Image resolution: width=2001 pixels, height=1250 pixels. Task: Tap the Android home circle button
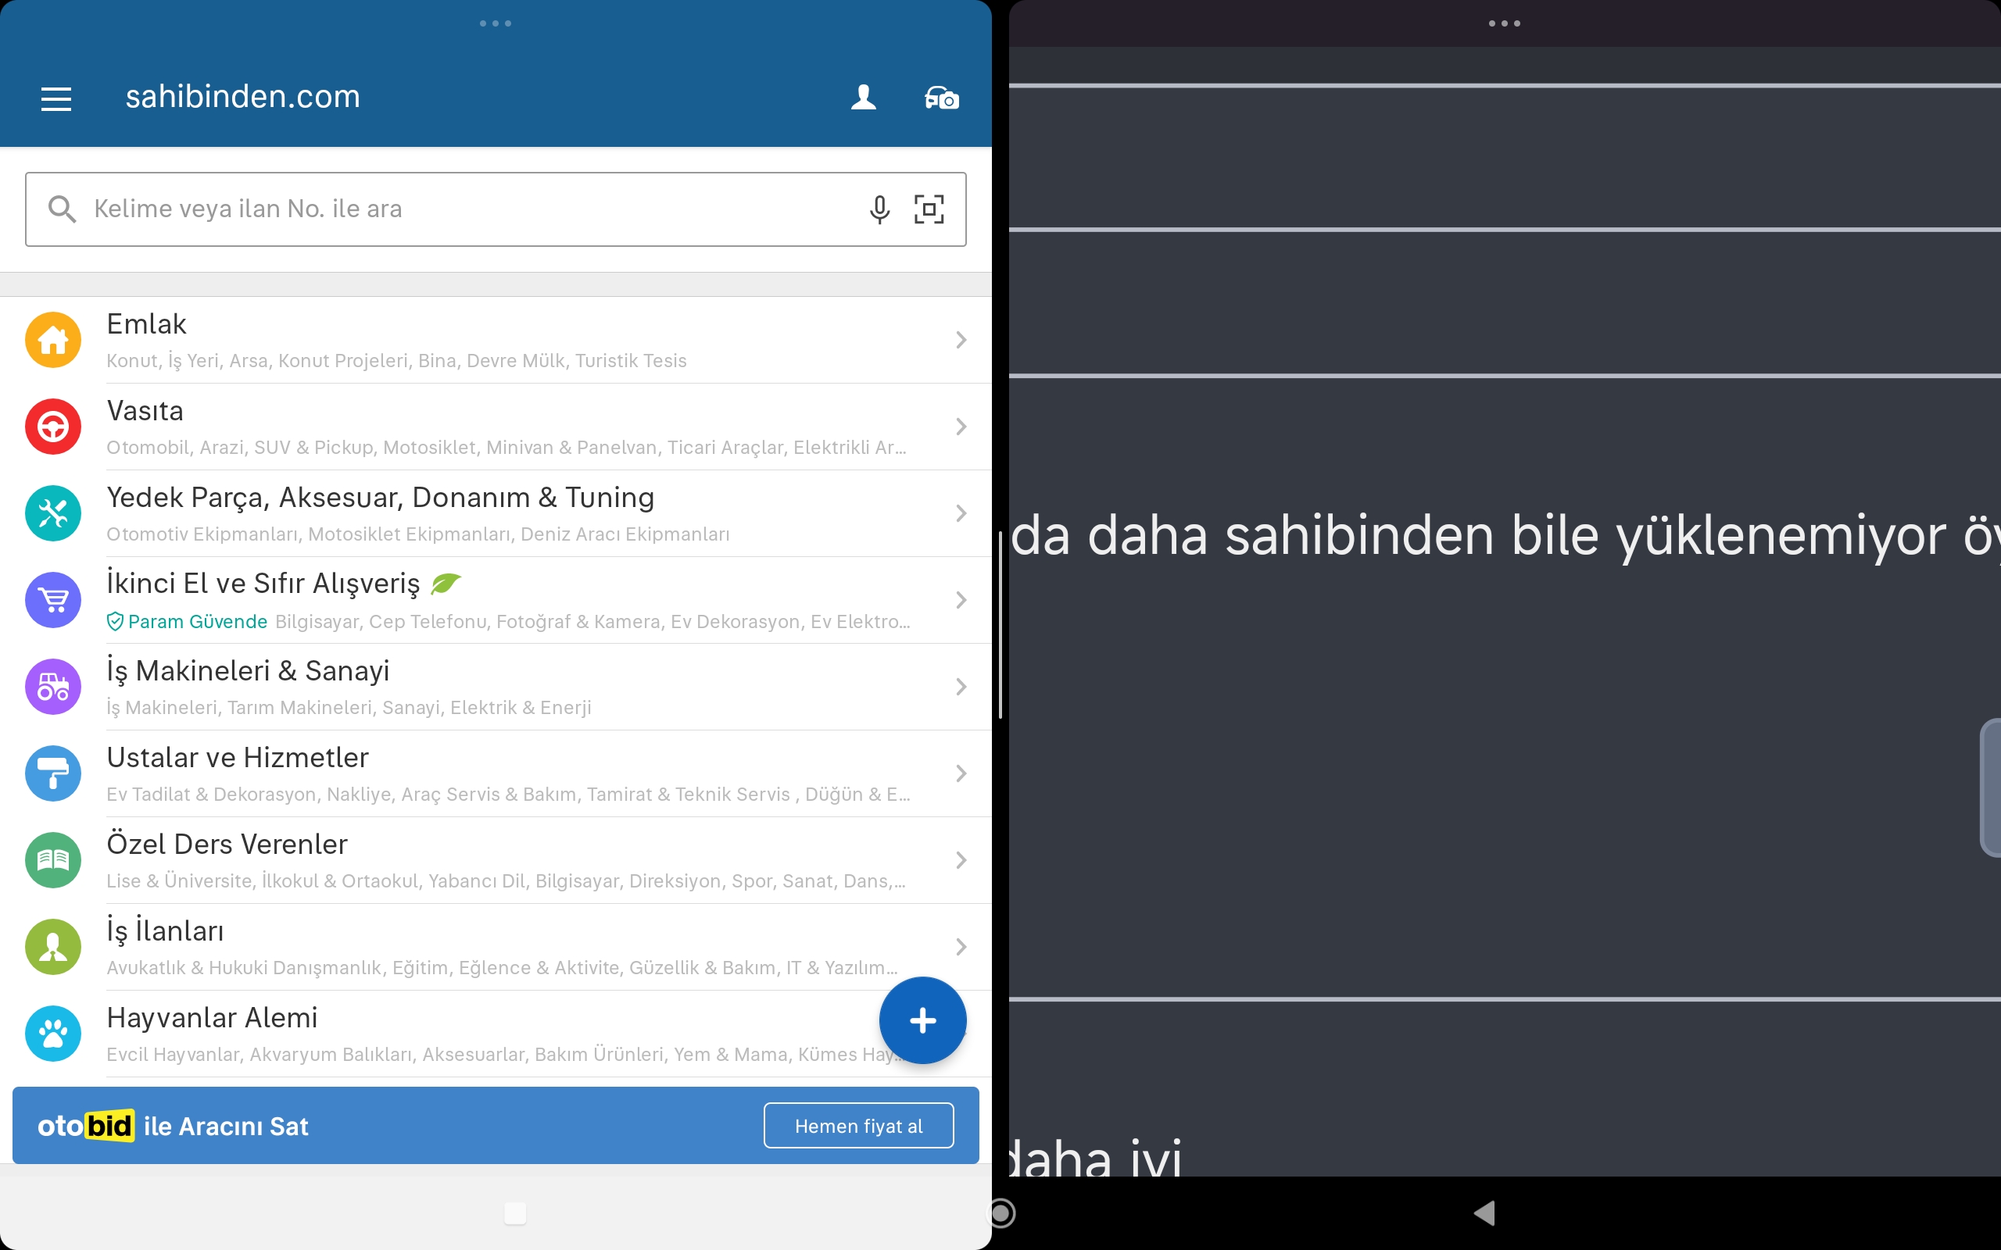1001,1212
